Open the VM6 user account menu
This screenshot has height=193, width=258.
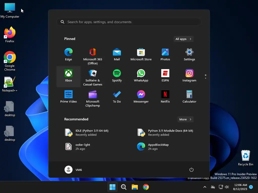[x=73, y=170]
